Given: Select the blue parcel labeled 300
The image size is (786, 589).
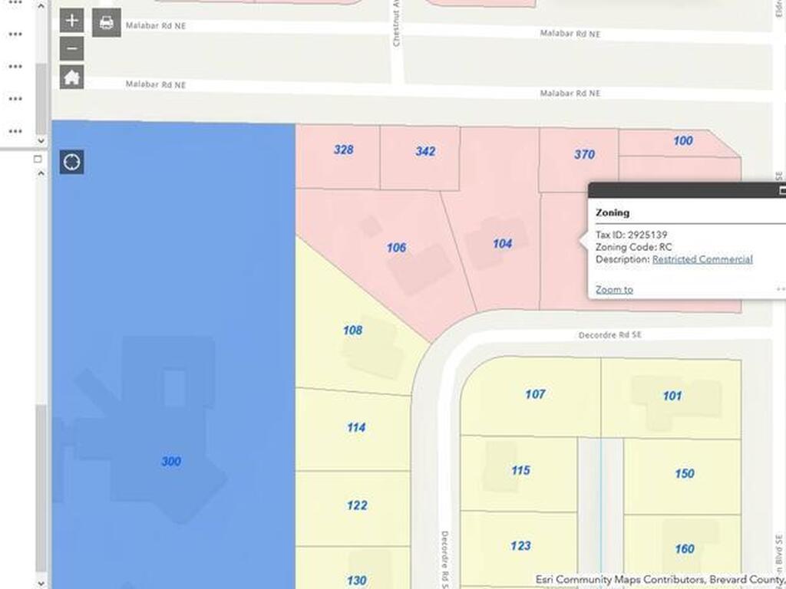Looking at the screenshot, I should point(169,460).
